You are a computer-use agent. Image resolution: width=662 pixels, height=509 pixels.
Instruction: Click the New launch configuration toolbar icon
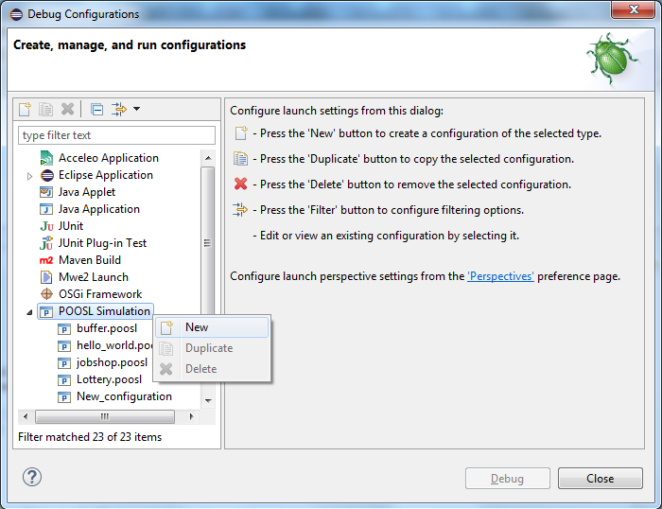pos(26,110)
